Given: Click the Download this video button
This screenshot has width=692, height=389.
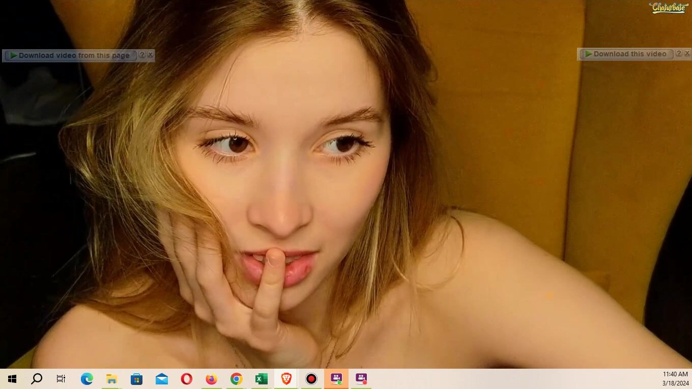Looking at the screenshot, I should (x=627, y=54).
